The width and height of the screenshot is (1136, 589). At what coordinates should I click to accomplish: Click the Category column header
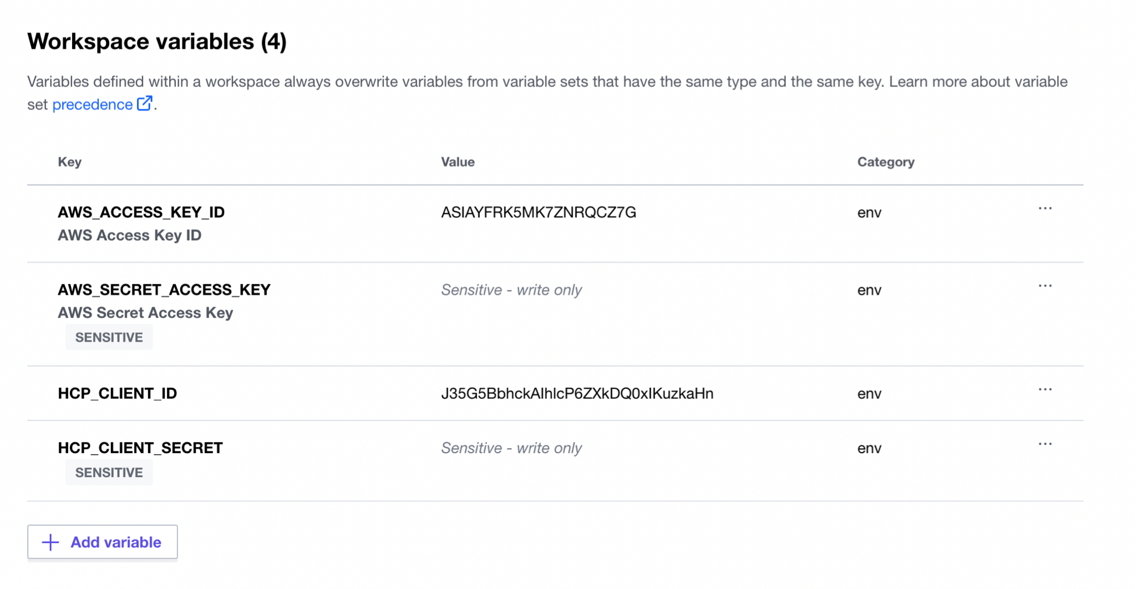[x=885, y=162]
